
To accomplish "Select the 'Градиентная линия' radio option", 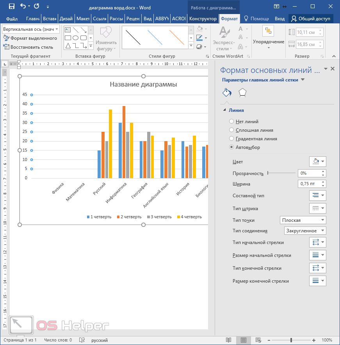I will pos(232,139).
